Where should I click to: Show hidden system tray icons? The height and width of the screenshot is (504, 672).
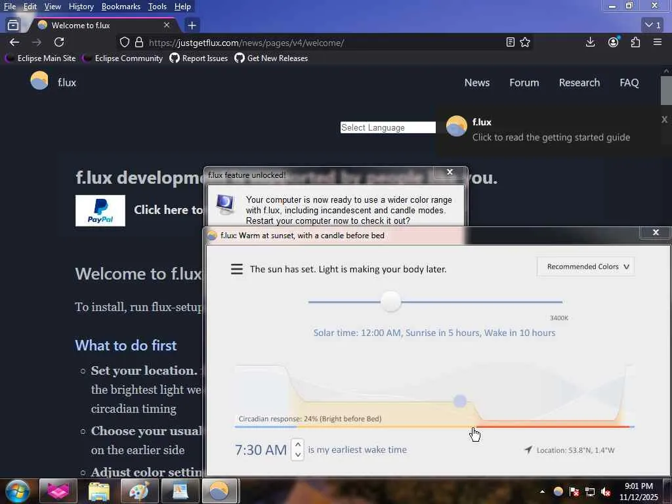pyautogui.click(x=542, y=492)
